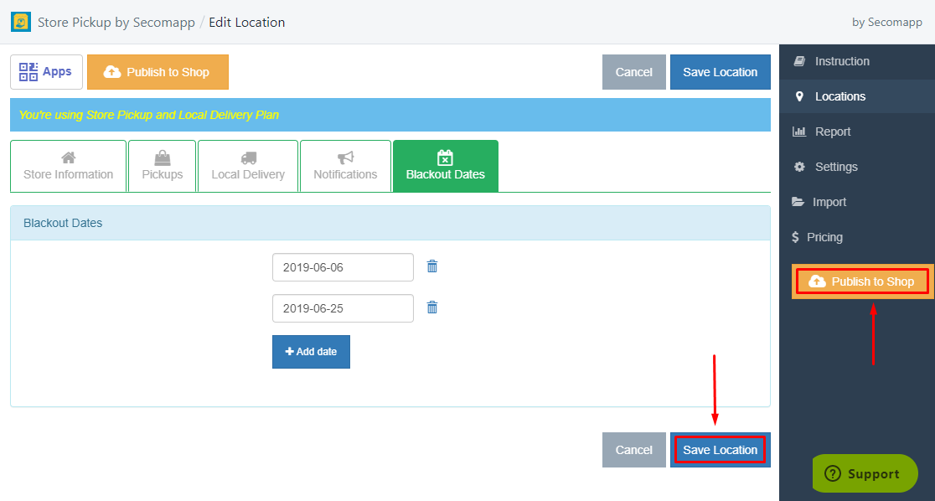The height and width of the screenshot is (501, 935).
Task: Switch to the Pickups tab
Action: [163, 166]
